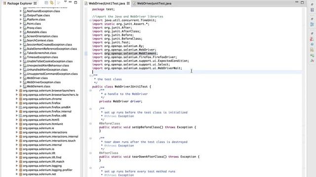316x177 pixels.
Task: Open the Problems view trim icon
Action: point(312,39)
